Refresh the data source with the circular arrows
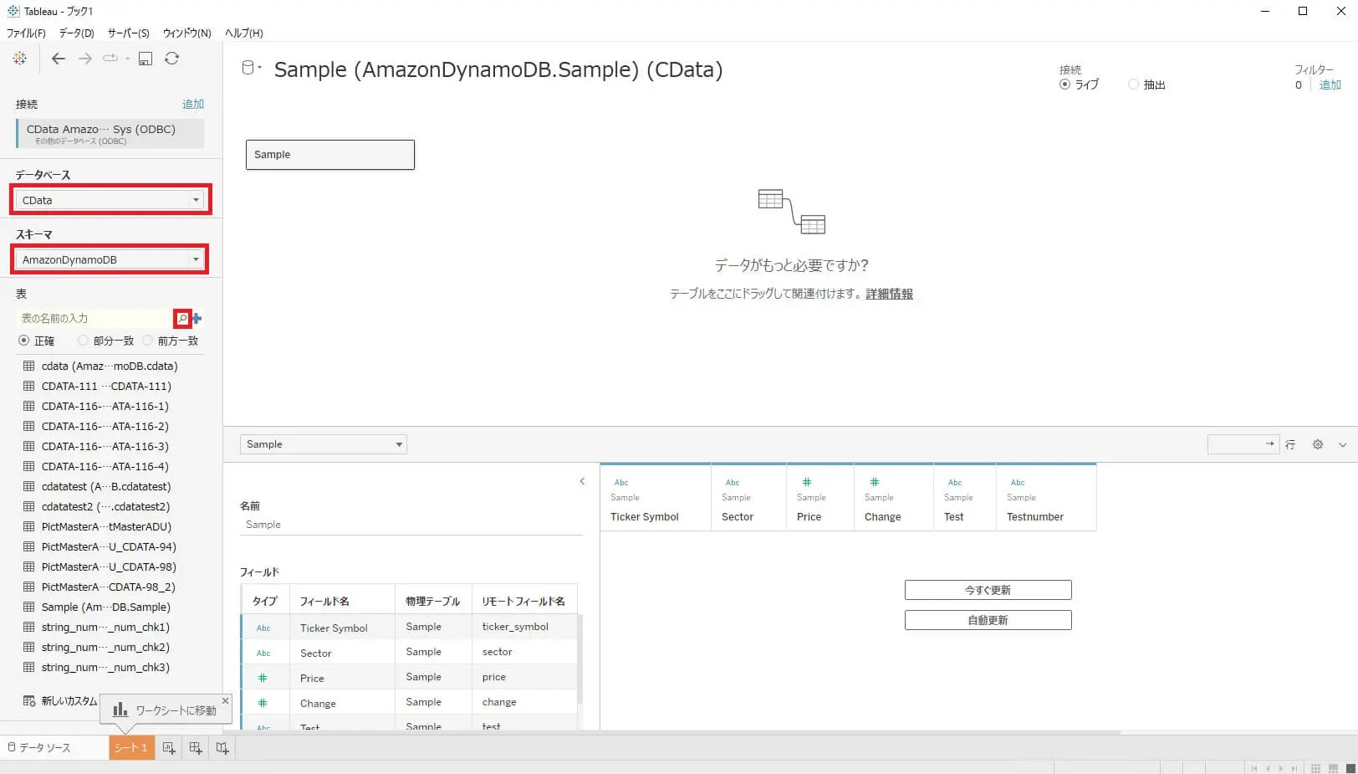This screenshot has width=1358, height=774. [172, 59]
